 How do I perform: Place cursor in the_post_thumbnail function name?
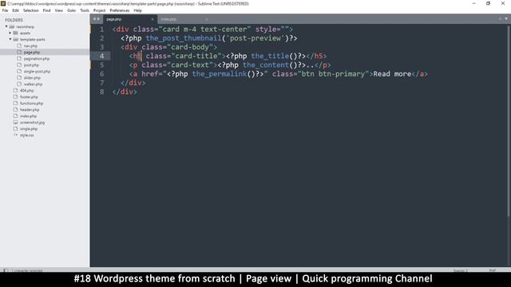pos(184,38)
